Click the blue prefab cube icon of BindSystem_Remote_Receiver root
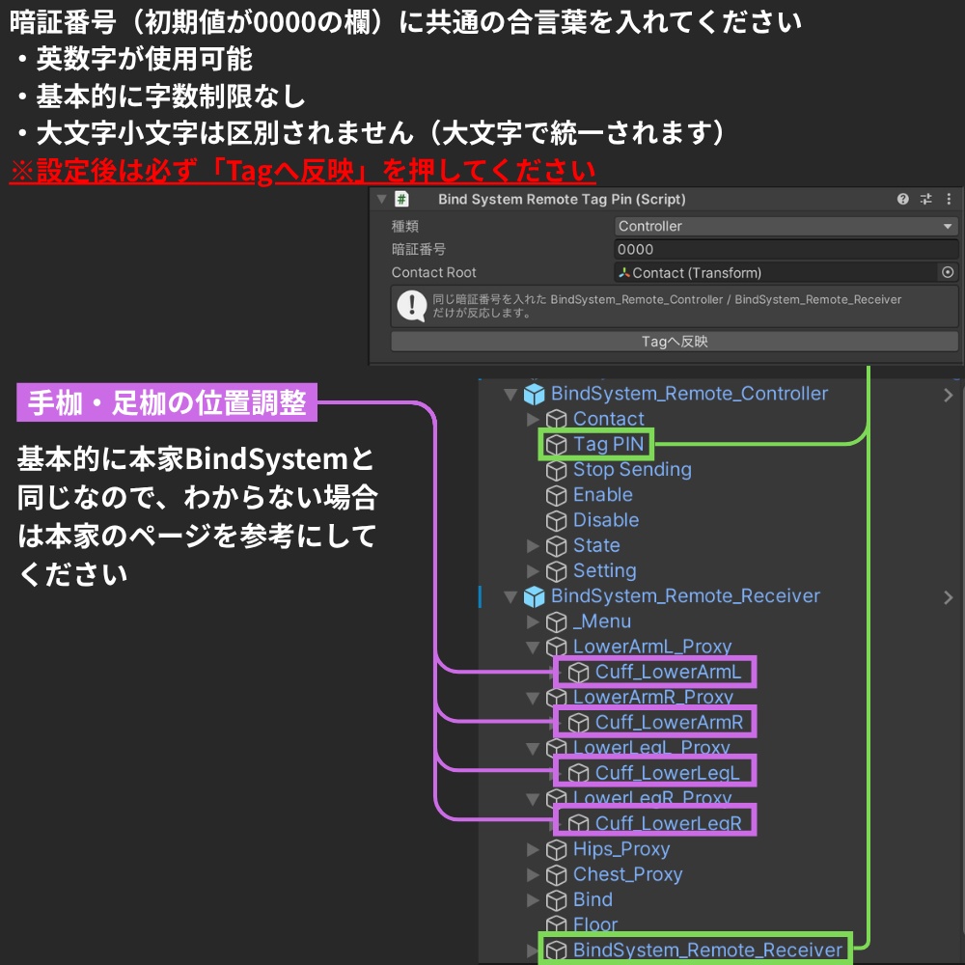965x965 pixels. coord(535,596)
